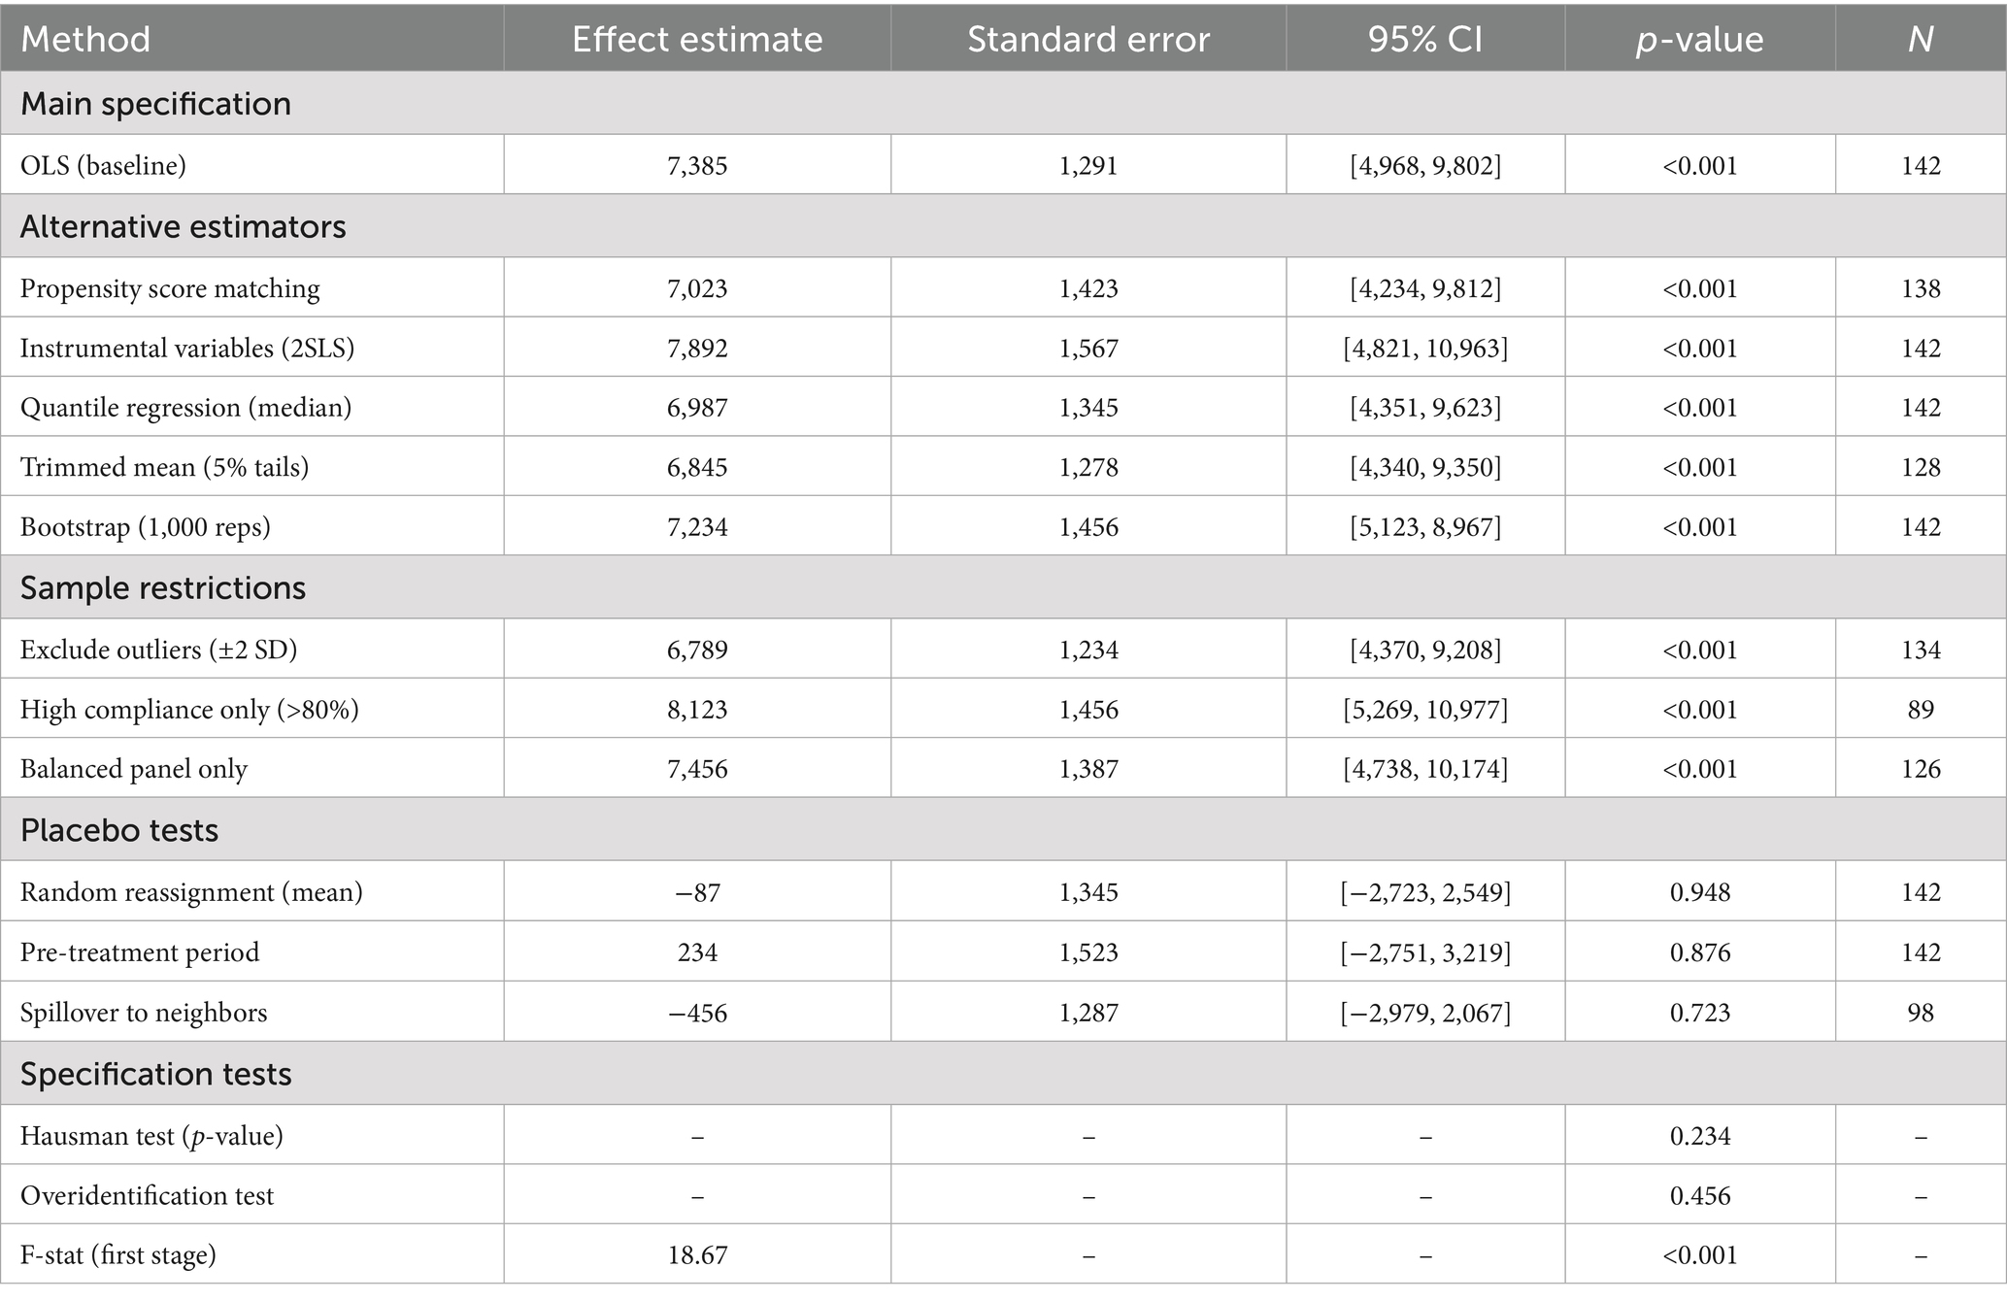Click the Propensity score matching label
This screenshot has width=2007, height=1301.
[170, 288]
